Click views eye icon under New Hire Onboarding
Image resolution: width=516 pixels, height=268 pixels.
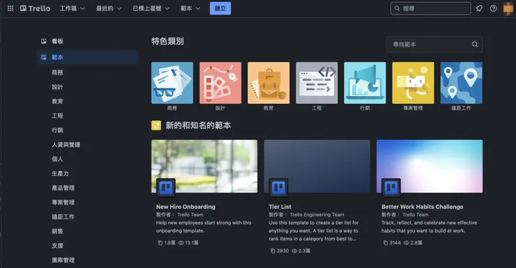(x=181, y=243)
